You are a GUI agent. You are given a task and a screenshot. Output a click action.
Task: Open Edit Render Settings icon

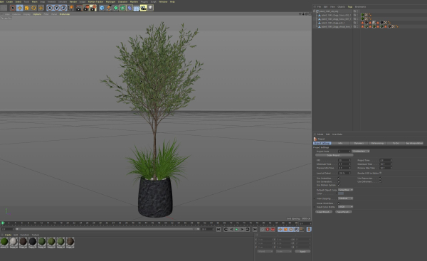click(93, 8)
